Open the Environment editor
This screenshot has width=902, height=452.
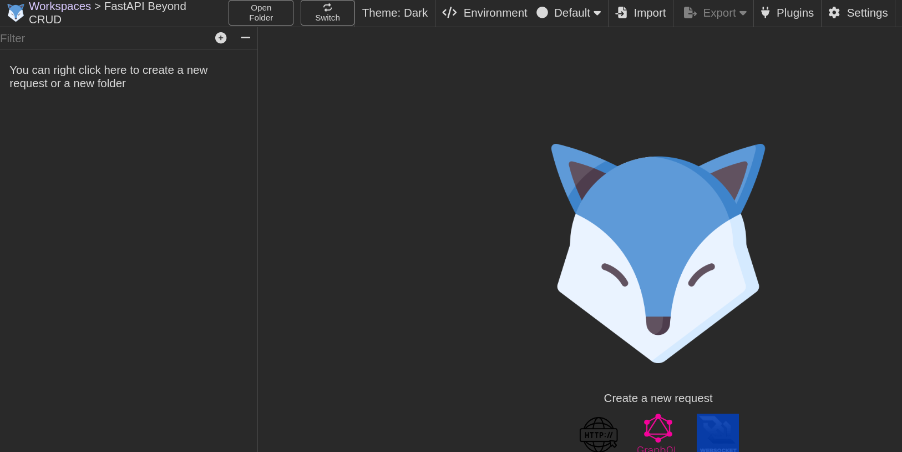tap(485, 13)
